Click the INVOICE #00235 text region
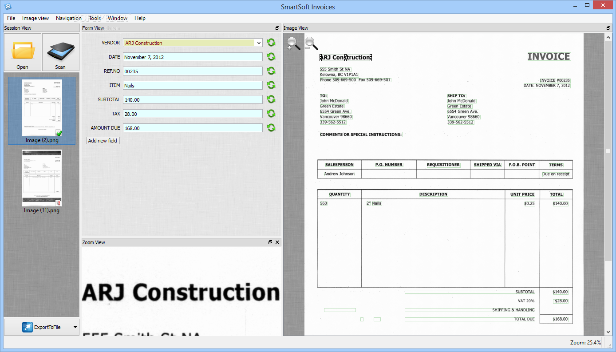The width and height of the screenshot is (616, 352). 555,80
